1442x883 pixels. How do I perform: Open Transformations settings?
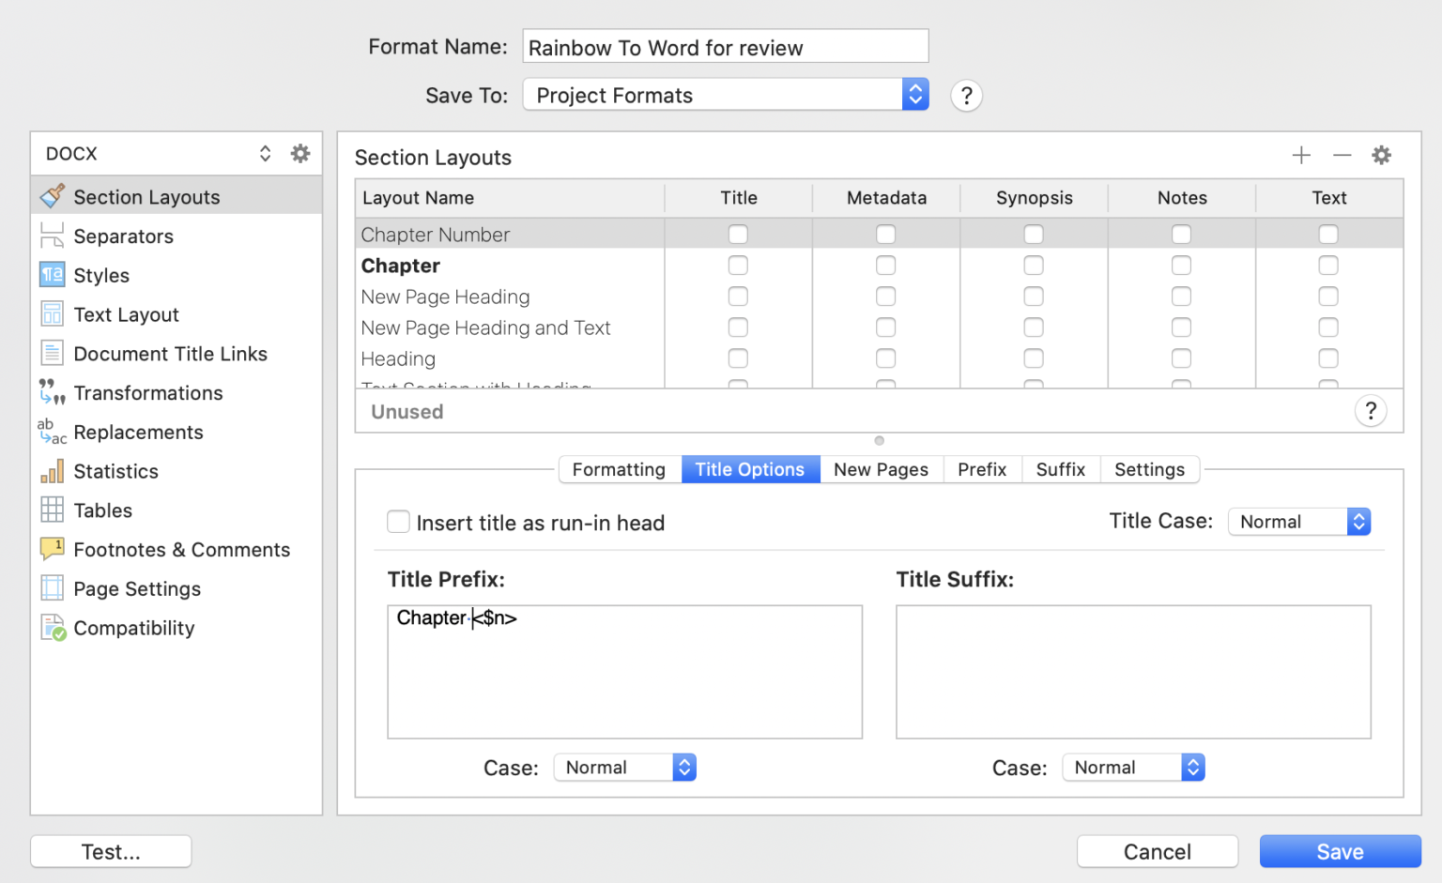point(147,393)
